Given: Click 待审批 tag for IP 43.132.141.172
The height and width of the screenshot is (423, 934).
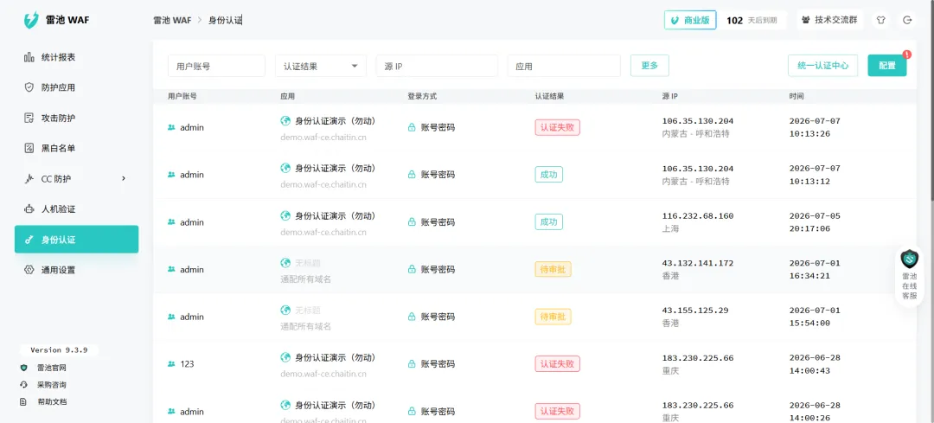Looking at the screenshot, I should [553, 269].
